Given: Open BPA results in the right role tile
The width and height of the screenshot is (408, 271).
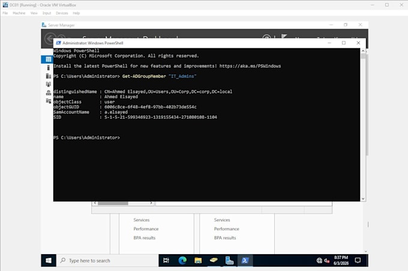Looking at the screenshot, I should click(225, 237).
